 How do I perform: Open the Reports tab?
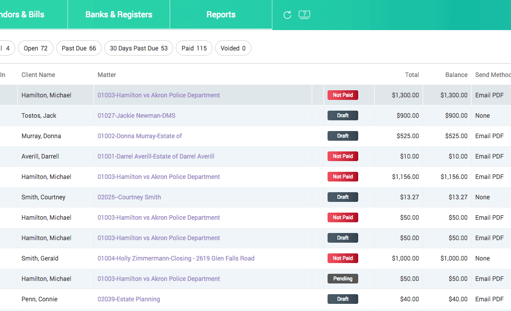221,15
